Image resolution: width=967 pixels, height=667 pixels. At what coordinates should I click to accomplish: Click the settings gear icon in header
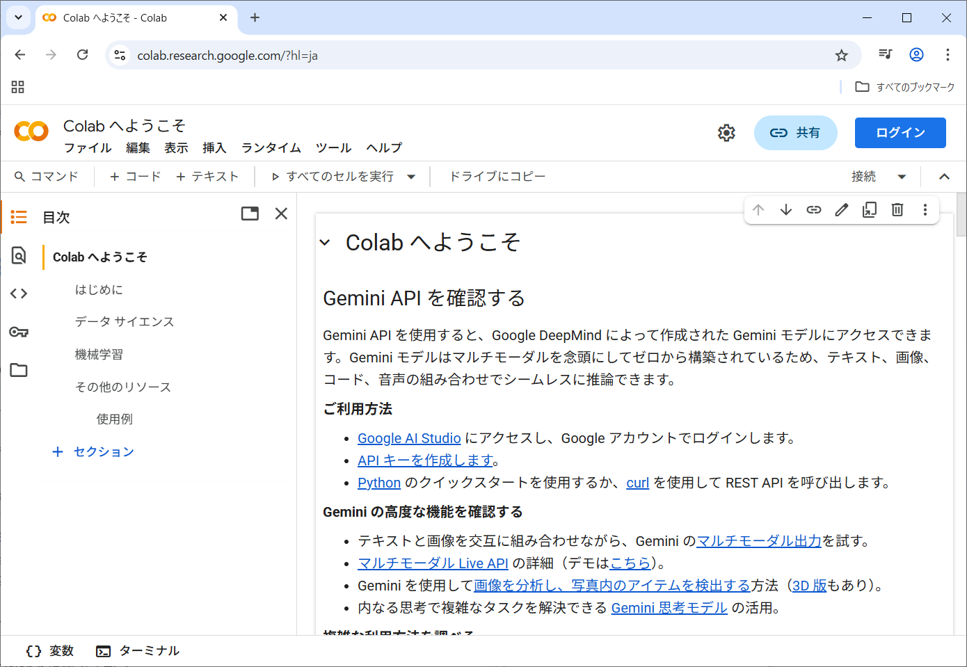pos(726,133)
